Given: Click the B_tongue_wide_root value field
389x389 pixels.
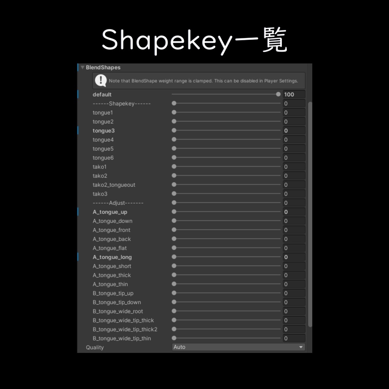Looking at the screenshot, I should 294,311.
